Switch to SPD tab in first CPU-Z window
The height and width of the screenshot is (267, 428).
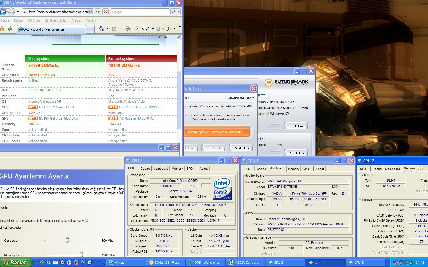(x=190, y=169)
